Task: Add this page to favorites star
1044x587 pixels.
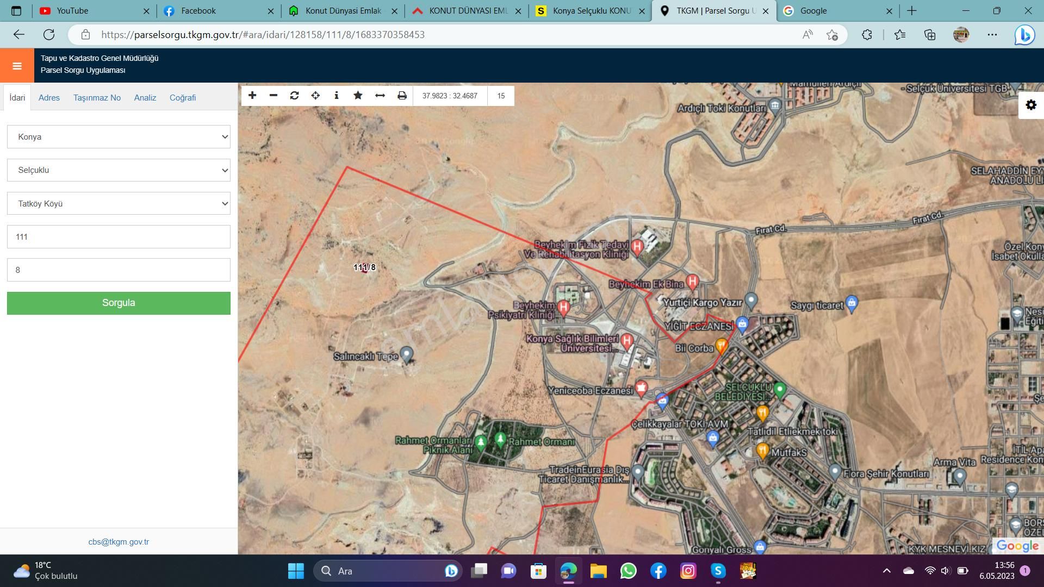Action: (x=832, y=35)
